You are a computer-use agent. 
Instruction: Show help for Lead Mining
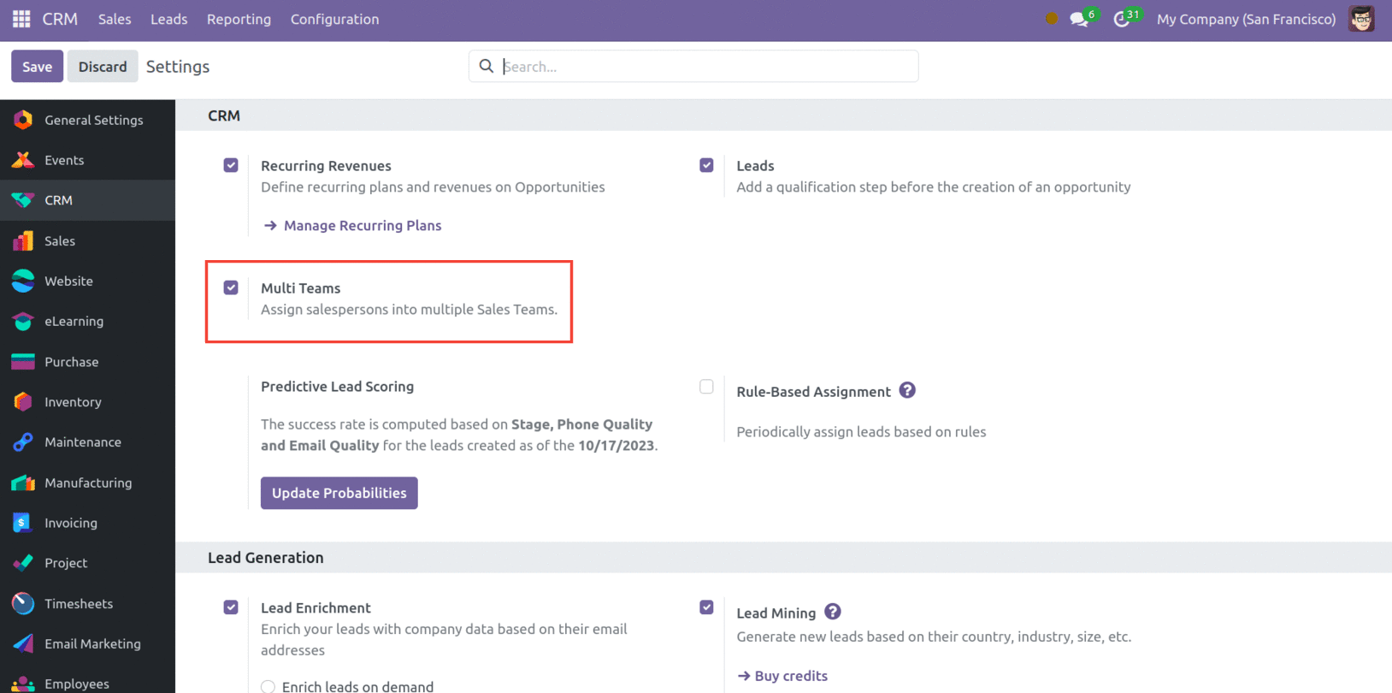pyautogui.click(x=833, y=612)
